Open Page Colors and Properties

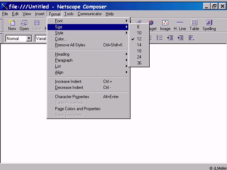[x=88, y=109]
